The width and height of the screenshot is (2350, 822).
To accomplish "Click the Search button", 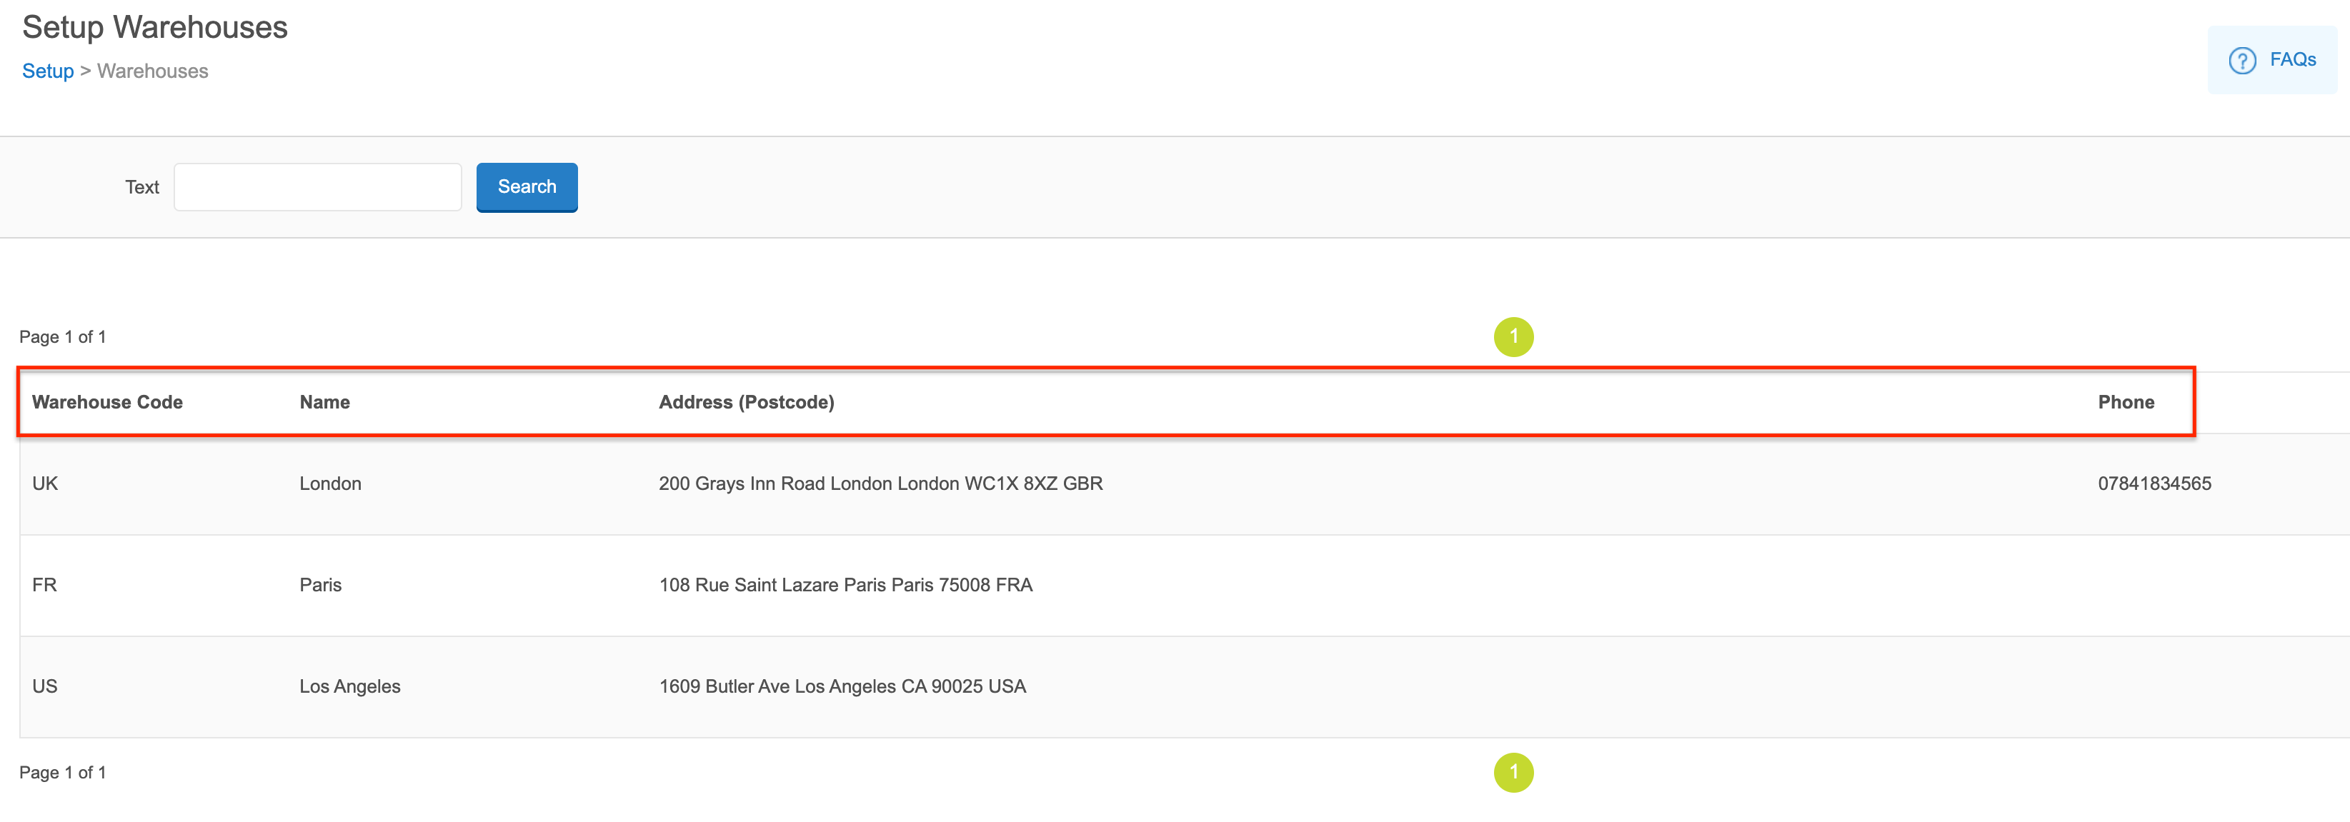I will [x=527, y=187].
